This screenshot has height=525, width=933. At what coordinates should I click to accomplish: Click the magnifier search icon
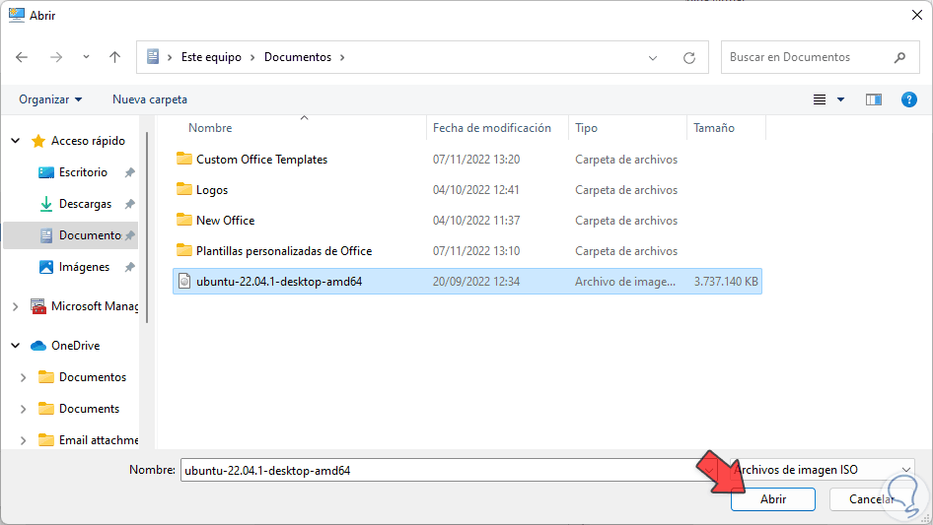pyautogui.click(x=899, y=57)
